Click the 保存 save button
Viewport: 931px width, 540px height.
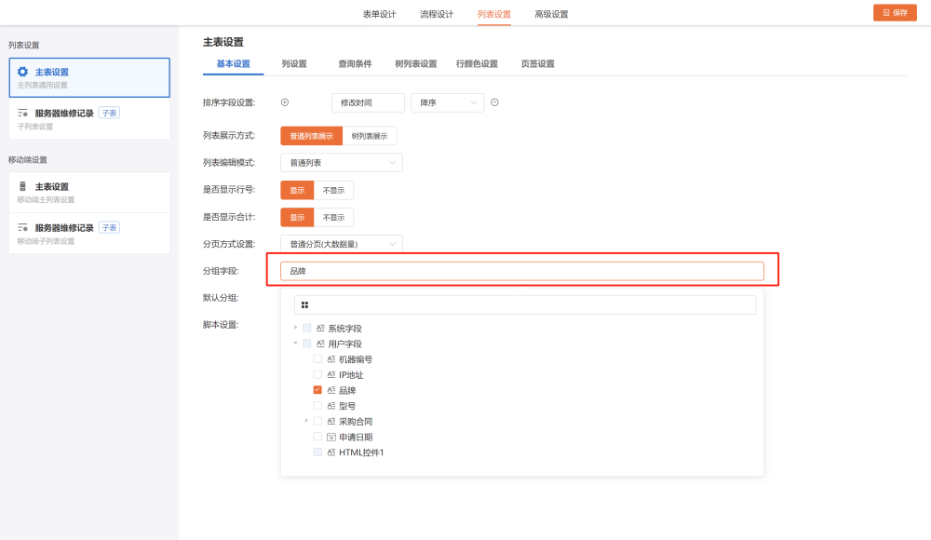895,12
